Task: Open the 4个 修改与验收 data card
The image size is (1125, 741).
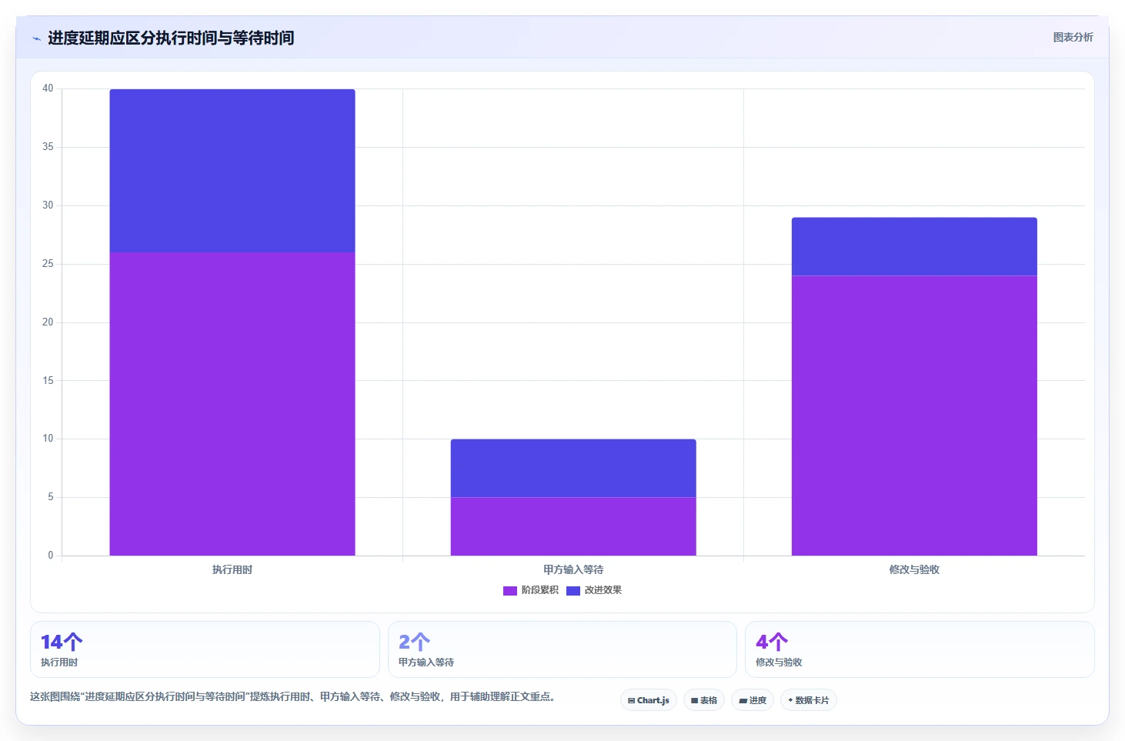Action: [x=920, y=649]
